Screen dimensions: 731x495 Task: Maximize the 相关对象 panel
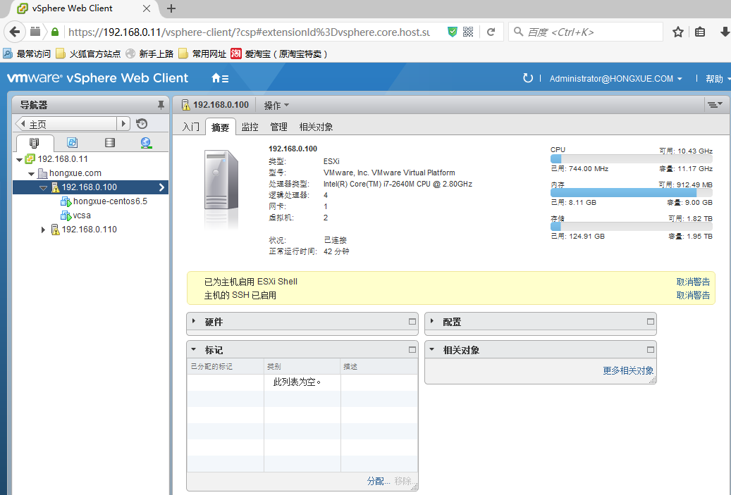click(x=651, y=349)
